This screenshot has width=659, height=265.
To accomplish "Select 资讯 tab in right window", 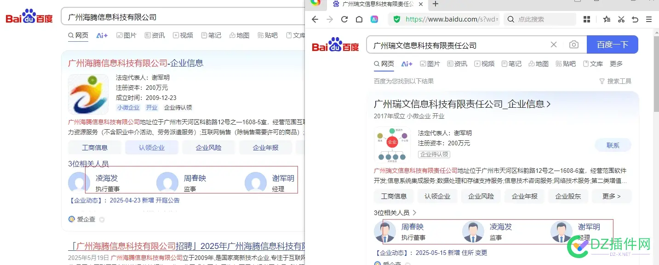I will pos(457,64).
